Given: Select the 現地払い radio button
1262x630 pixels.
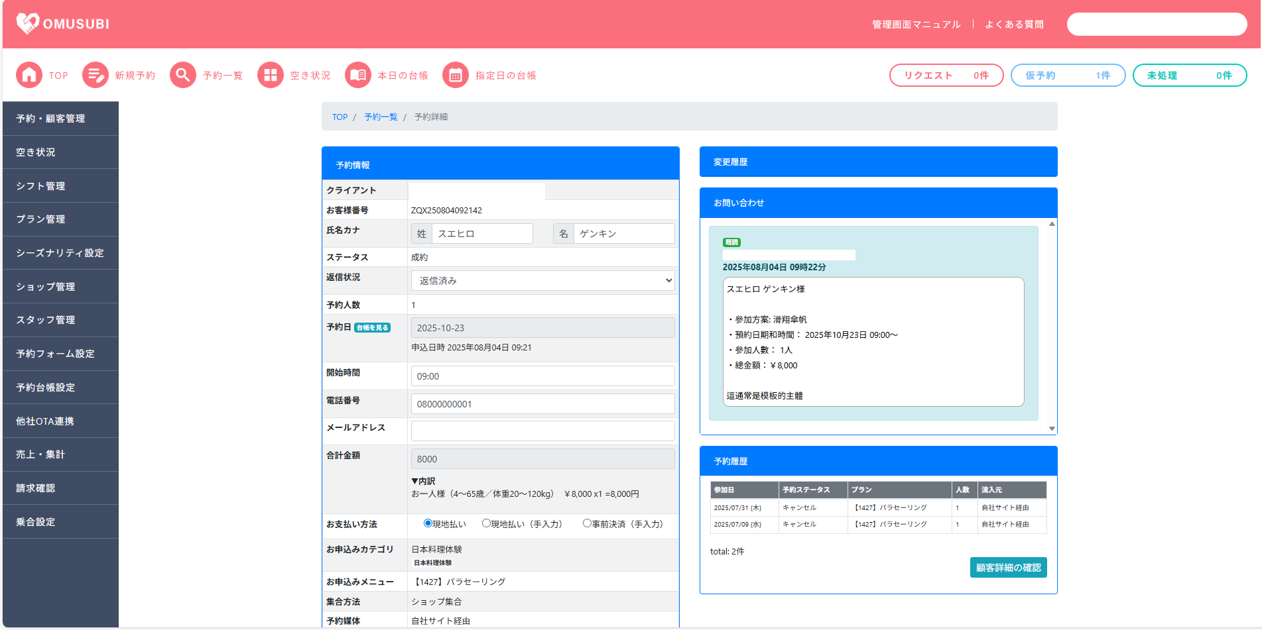Looking at the screenshot, I should coord(428,523).
